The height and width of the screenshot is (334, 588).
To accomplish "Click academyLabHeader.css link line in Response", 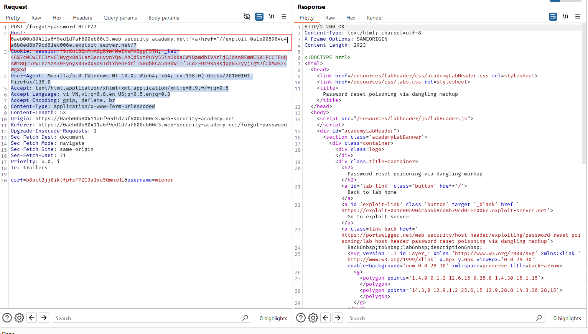I will (x=427, y=76).
